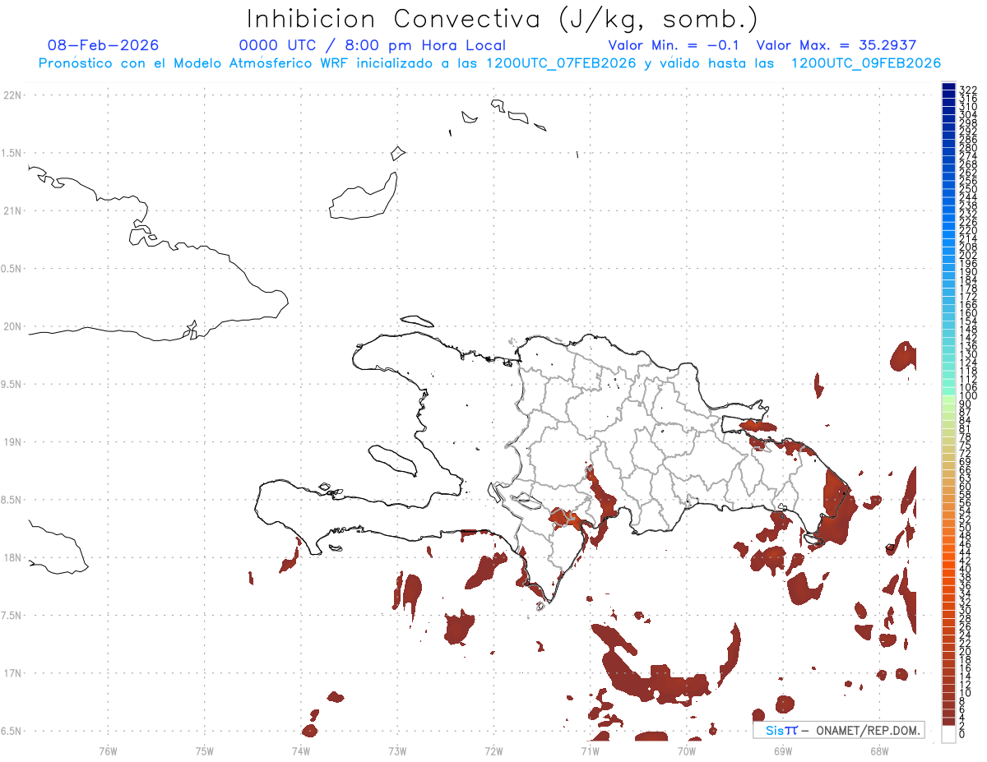Click the "250" color scale value

[968, 190]
